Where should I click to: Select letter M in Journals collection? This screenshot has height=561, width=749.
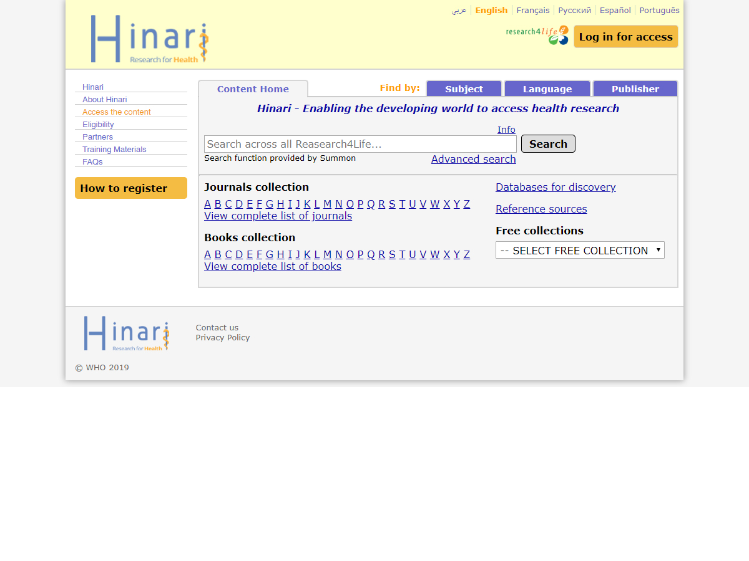pyautogui.click(x=327, y=204)
